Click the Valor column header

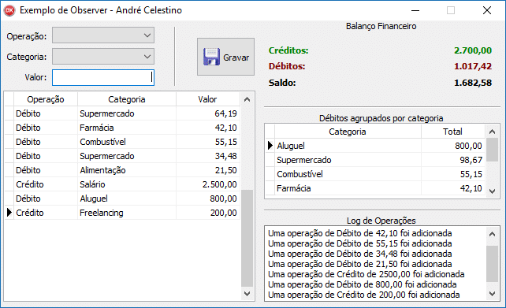pos(207,99)
